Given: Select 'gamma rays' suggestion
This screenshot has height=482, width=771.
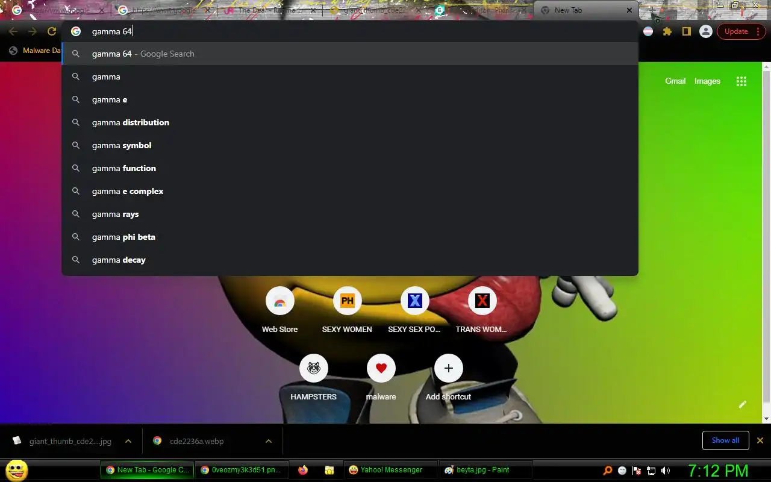Looking at the screenshot, I should pos(350,214).
